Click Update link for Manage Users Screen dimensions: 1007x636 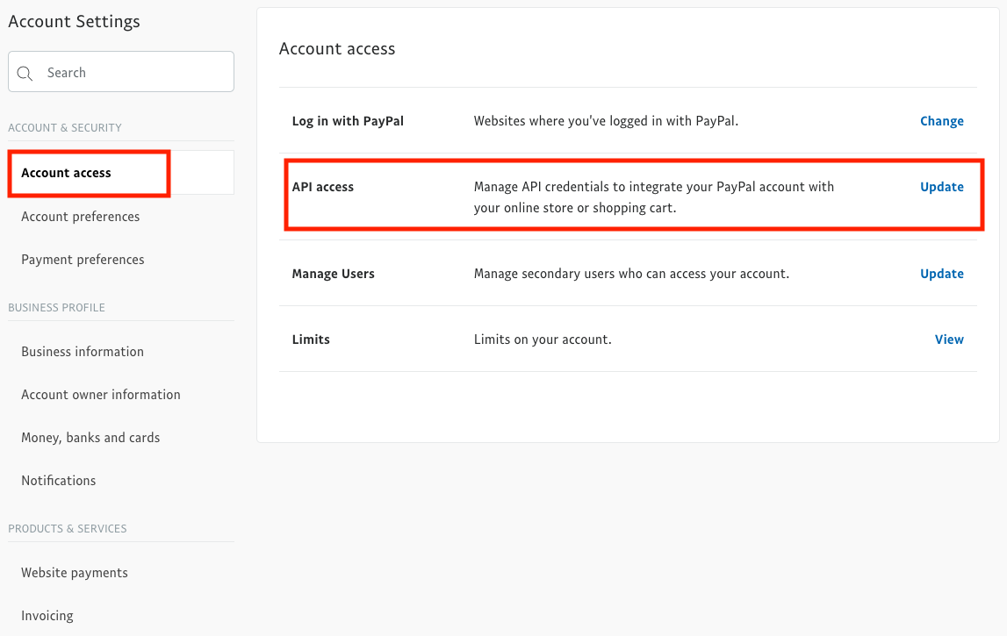941,274
